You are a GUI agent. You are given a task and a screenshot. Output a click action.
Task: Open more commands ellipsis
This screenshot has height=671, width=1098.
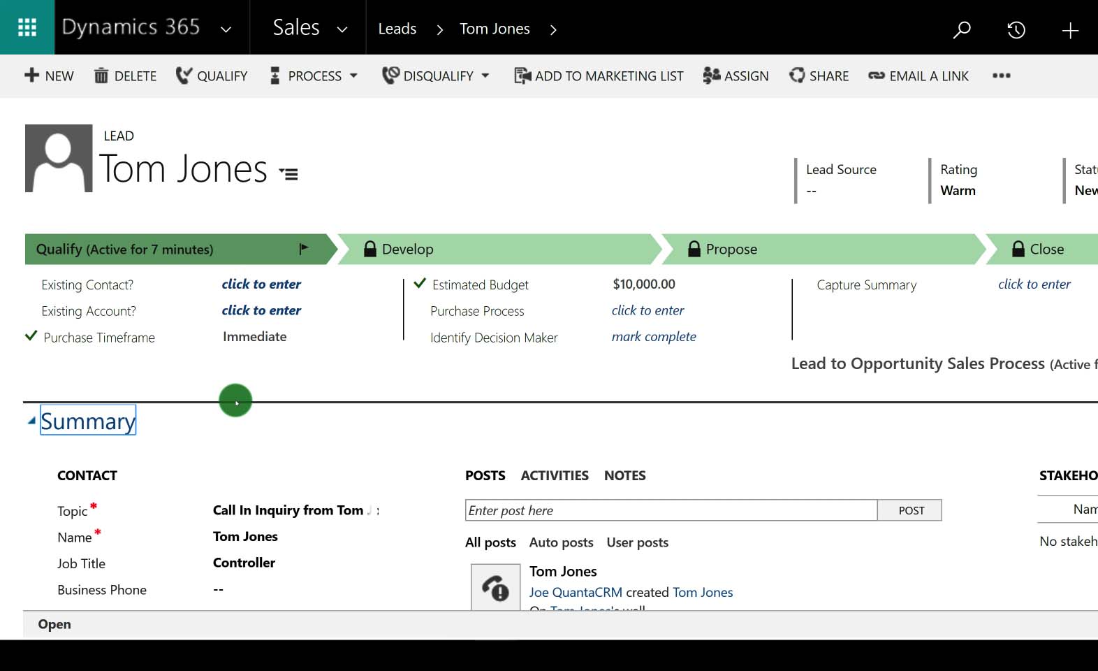tap(1002, 75)
